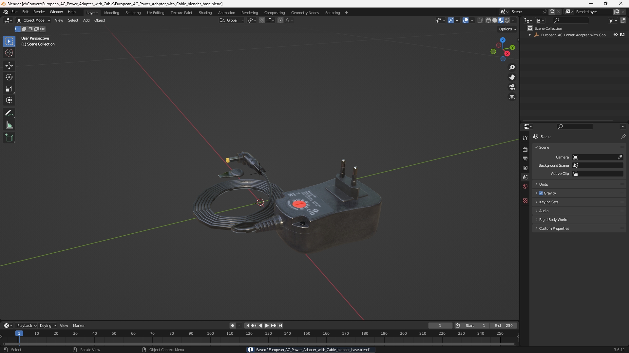Switch to the UV Editing workspace tab
The width and height of the screenshot is (629, 353).
tap(156, 13)
